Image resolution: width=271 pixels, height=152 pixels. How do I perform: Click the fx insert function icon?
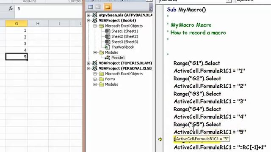pos(11,8)
